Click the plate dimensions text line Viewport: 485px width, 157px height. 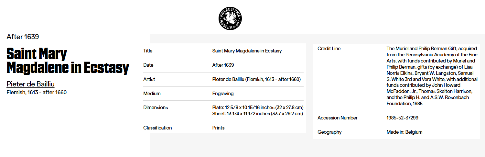pyautogui.click(x=257, y=107)
